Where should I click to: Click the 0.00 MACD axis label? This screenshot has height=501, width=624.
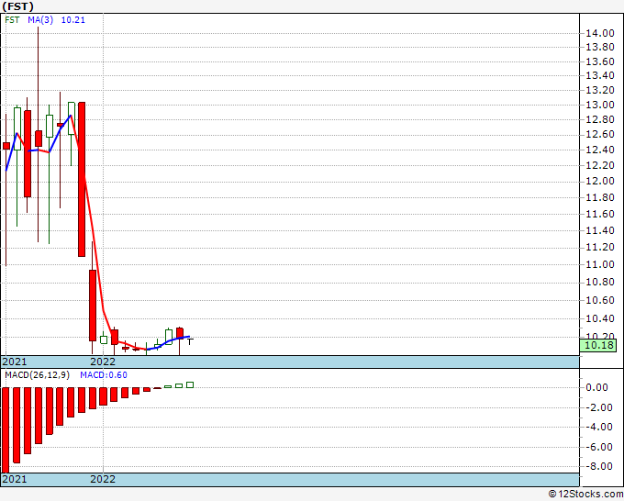[x=596, y=387]
